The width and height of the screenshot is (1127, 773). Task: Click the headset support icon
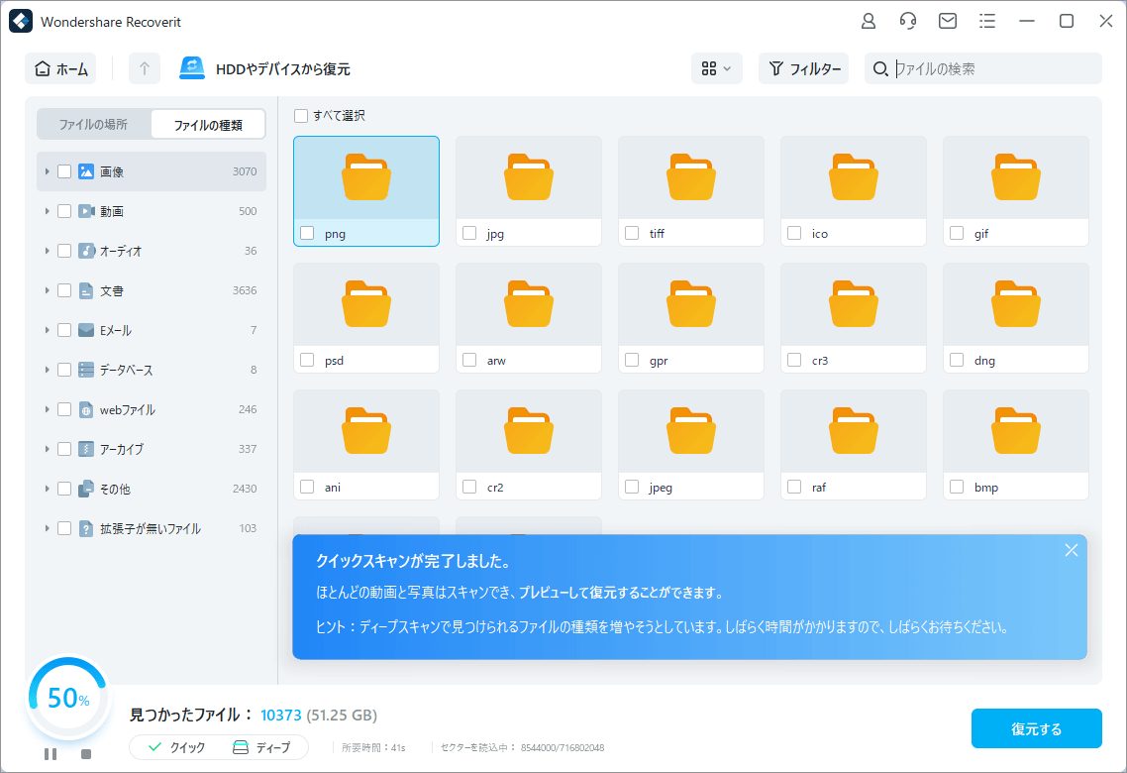(x=907, y=21)
